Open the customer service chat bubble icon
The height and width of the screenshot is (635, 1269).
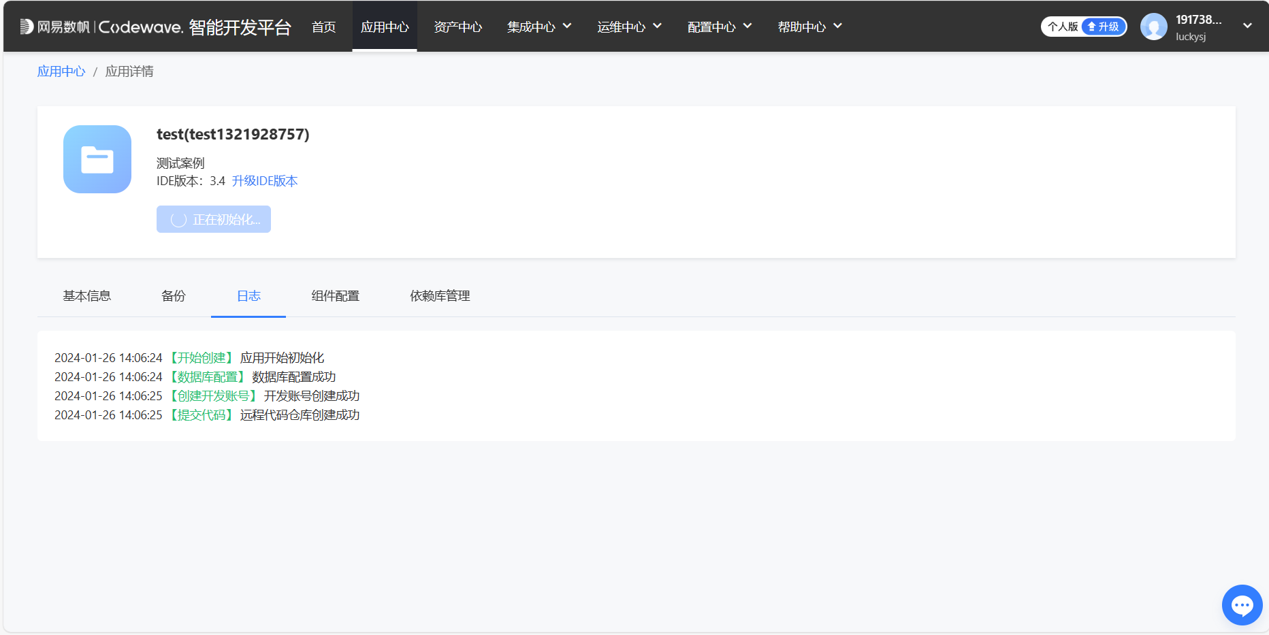(1242, 604)
